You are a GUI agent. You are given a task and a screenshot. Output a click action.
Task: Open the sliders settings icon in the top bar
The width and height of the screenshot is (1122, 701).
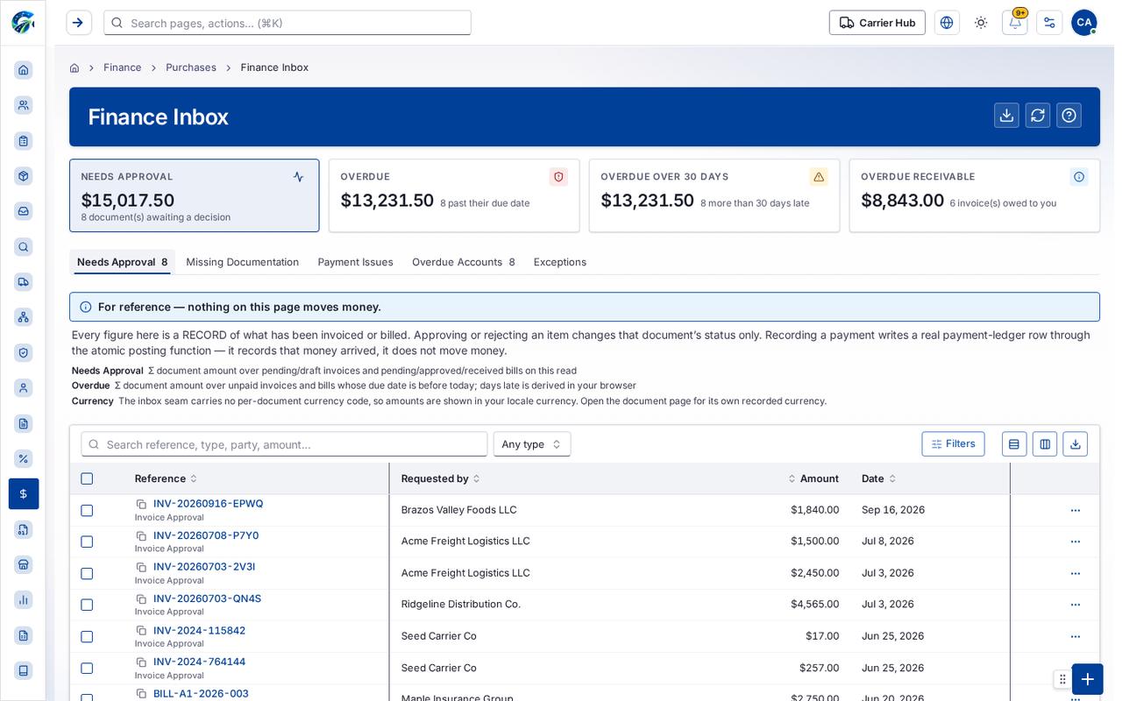pos(1049,23)
